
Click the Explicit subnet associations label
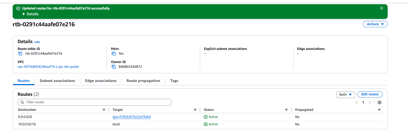tap(225, 49)
